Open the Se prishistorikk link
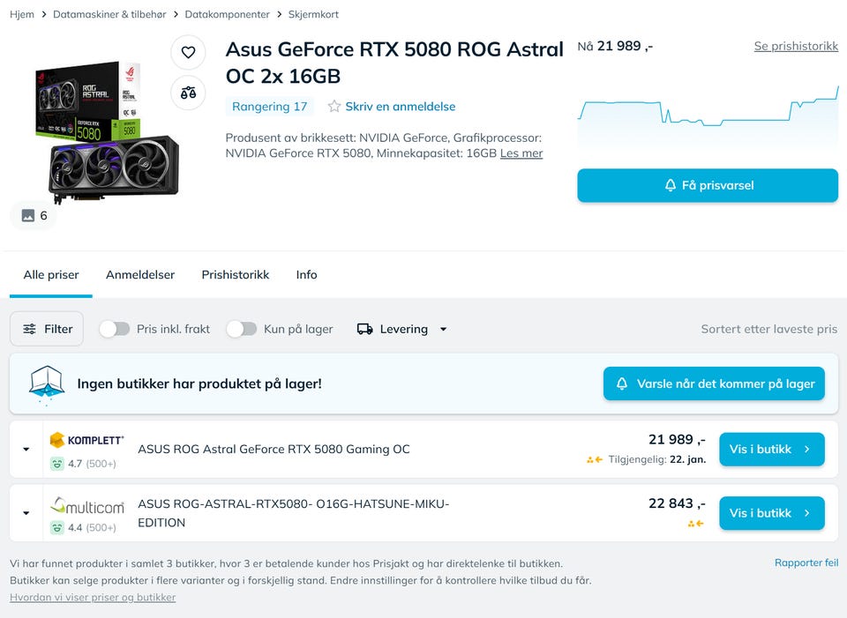The height and width of the screenshot is (618, 847). click(x=796, y=46)
